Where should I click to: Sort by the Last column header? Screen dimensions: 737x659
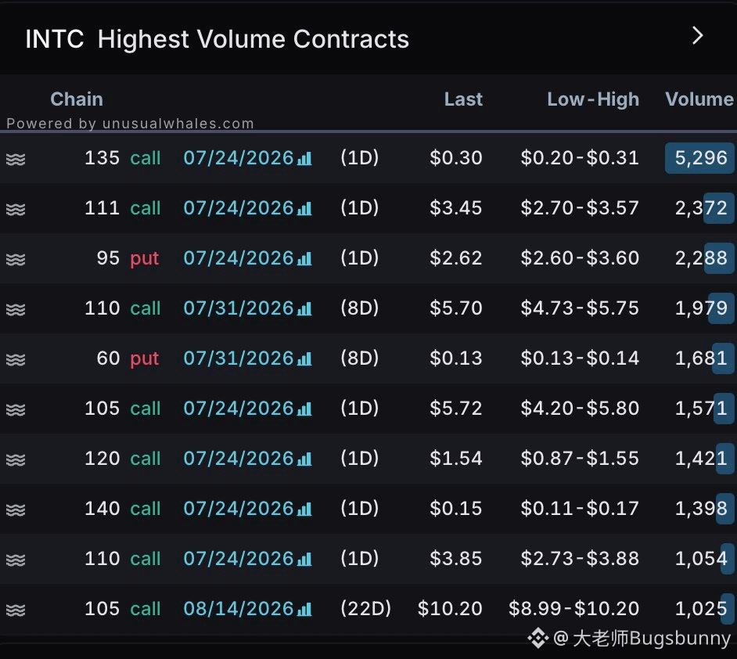463,99
